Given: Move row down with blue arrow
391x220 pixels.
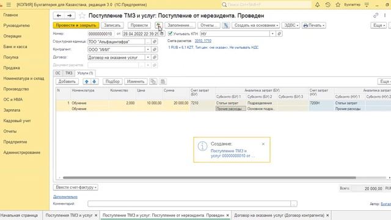Looking at the screenshot, I should point(94,81).
